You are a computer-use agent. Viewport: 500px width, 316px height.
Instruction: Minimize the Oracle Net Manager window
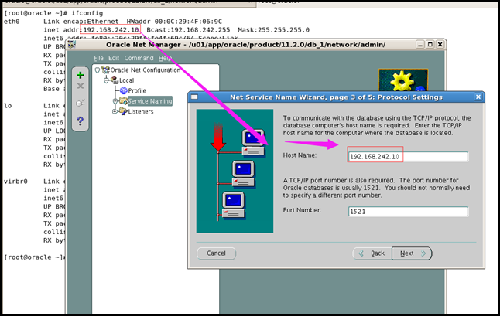point(420,45)
